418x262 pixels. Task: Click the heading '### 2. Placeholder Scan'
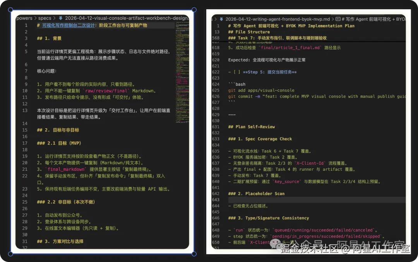(x=256, y=194)
